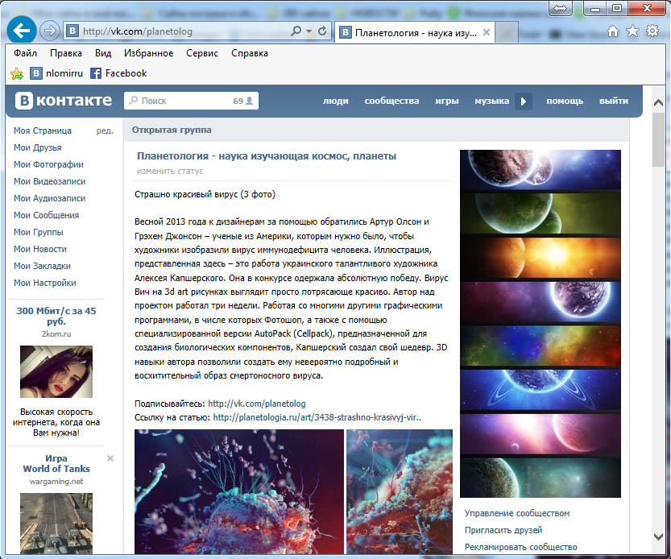This screenshot has width=671, height=559.
Task: Open the музыка header link
Action: pos(491,101)
